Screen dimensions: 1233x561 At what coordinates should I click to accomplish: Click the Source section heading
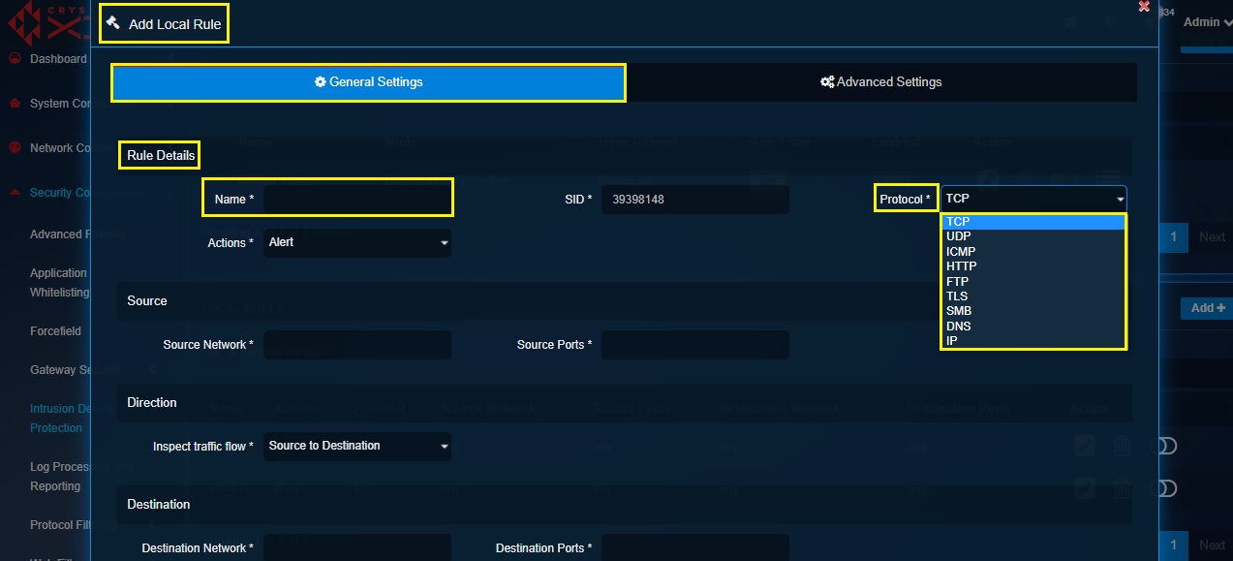[x=147, y=300]
